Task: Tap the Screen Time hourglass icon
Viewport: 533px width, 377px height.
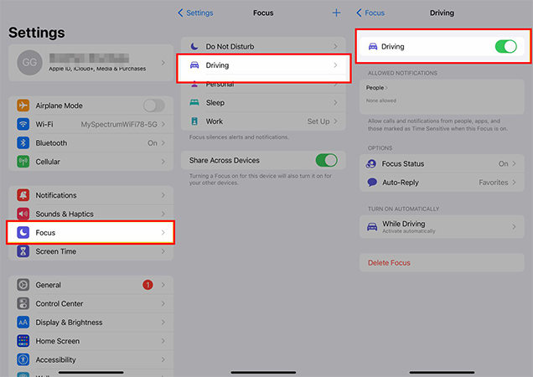Action: click(23, 251)
